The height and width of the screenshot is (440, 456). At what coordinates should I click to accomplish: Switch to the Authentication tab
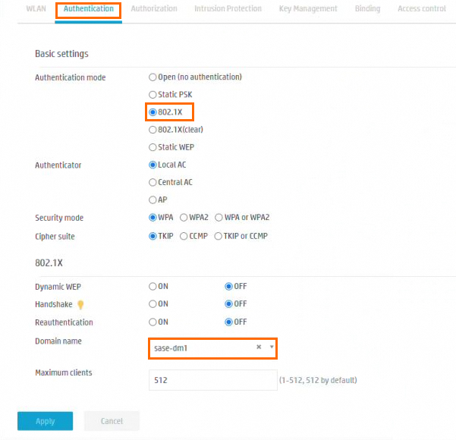89,9
